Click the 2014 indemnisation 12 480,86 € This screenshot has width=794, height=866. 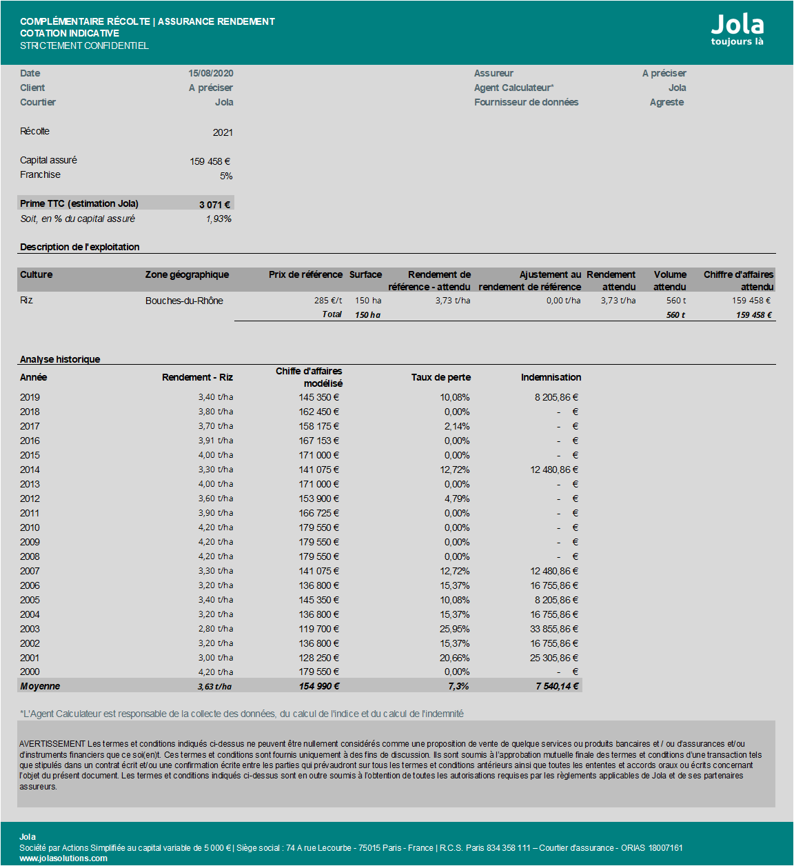click(x=554, y=470)
